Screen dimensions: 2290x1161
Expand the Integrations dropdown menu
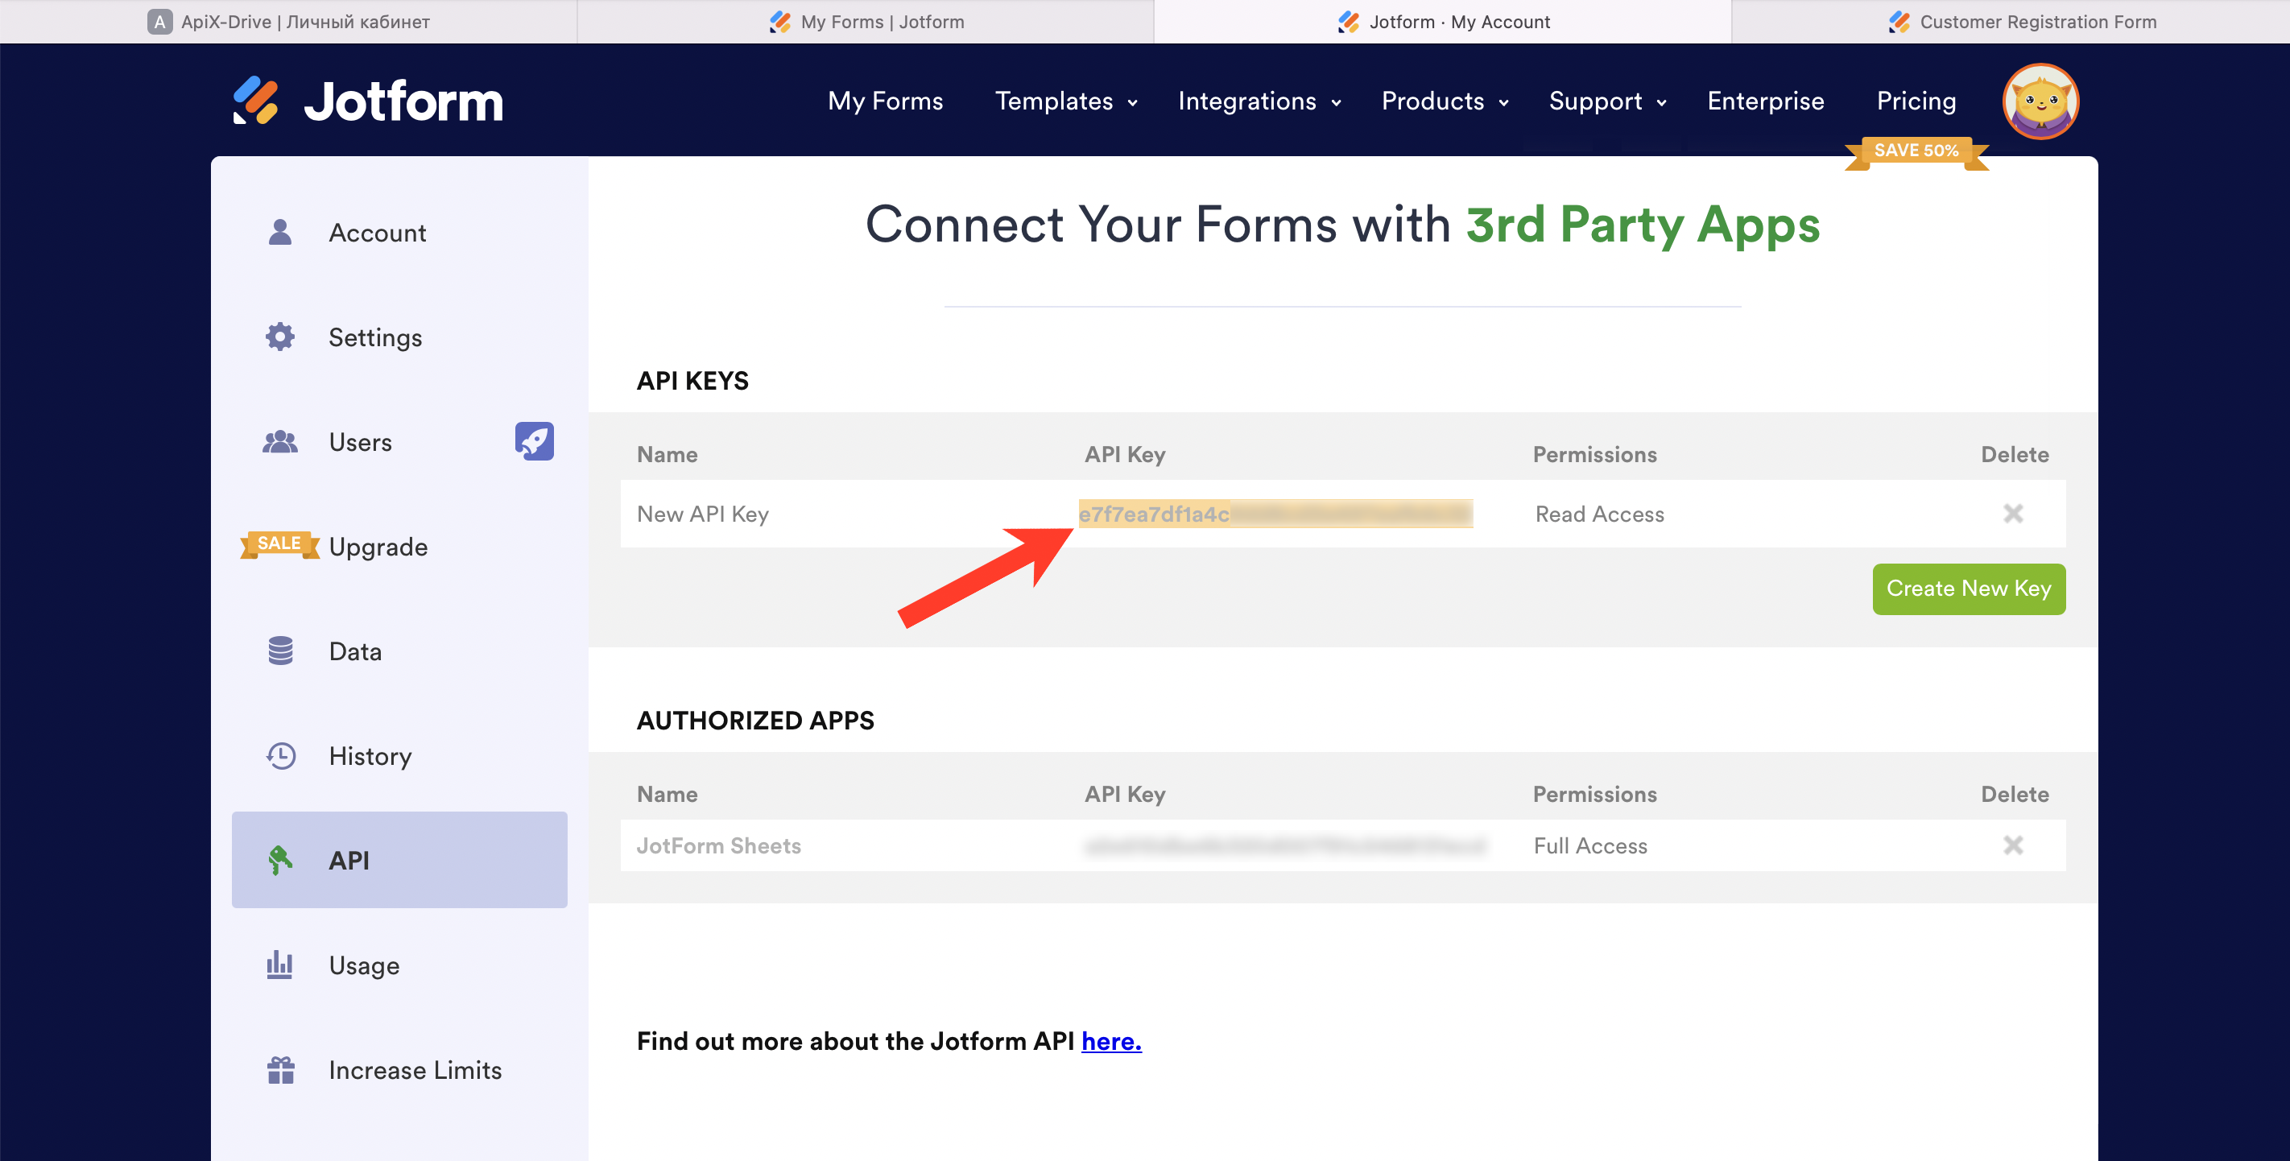tap(1259, 101)
